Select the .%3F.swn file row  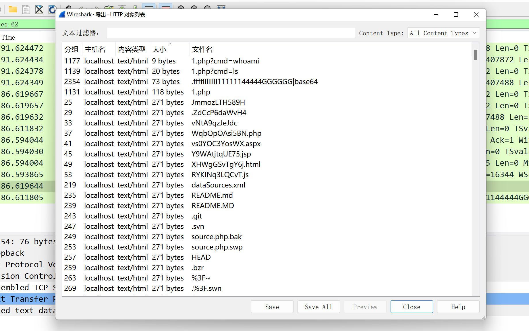point(267,288)
